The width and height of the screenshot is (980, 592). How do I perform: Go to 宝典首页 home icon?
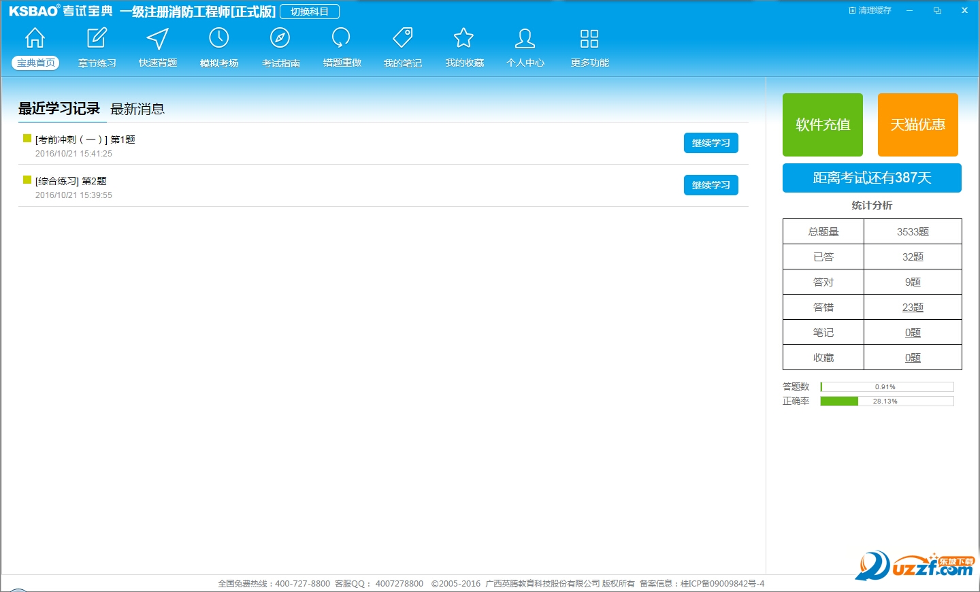click(35, 38)
